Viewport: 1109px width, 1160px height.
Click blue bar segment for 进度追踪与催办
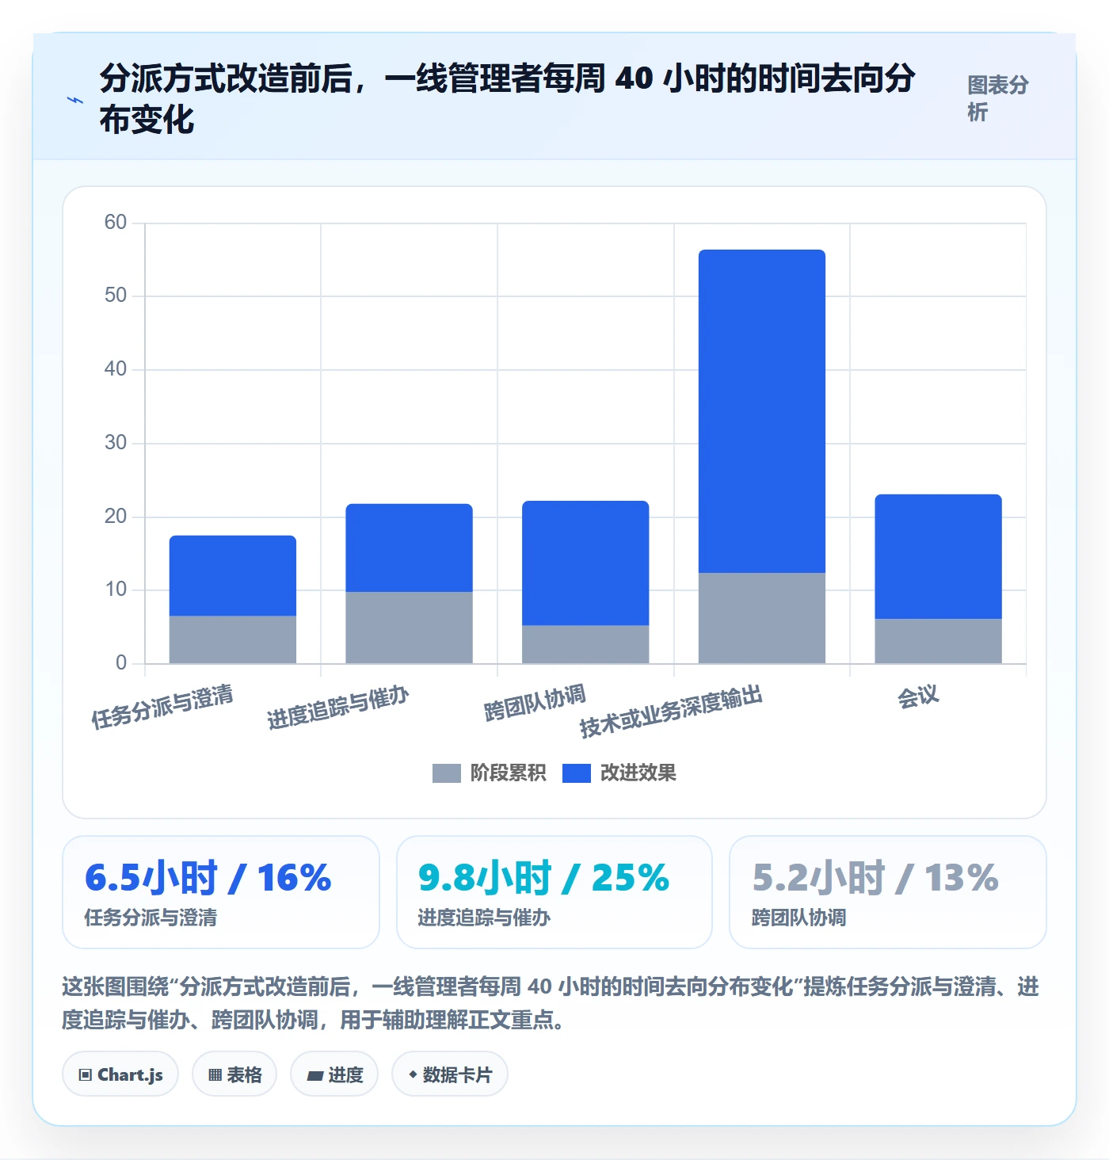point(409,548)
